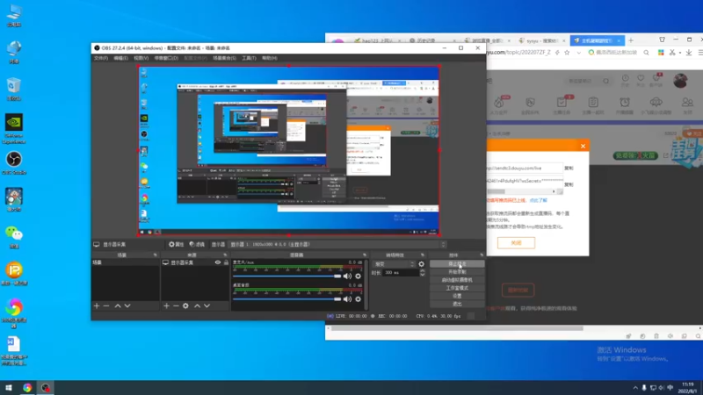Click the Mic/Aux volume slider
Viewport: 703px width, 395px height.
287,276
